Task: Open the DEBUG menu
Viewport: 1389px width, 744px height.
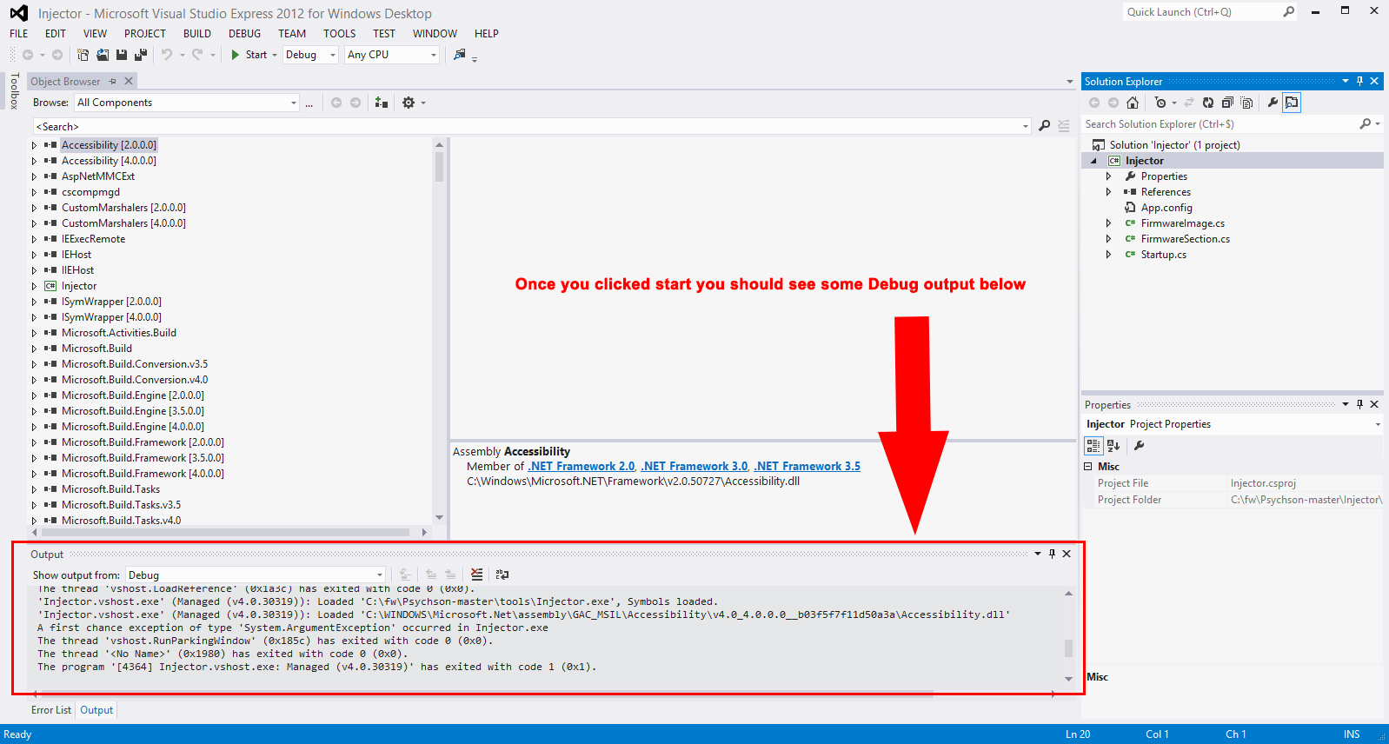Action: point(244,34)
